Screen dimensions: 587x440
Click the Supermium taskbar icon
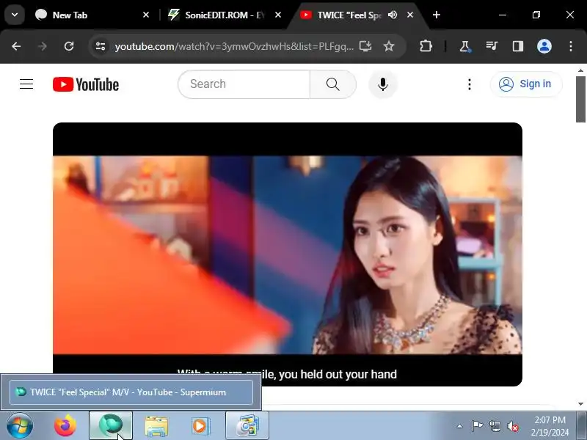click(111, 426)
